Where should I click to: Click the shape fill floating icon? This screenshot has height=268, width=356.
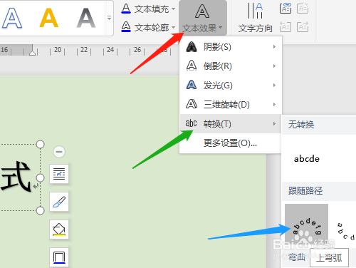59,230
